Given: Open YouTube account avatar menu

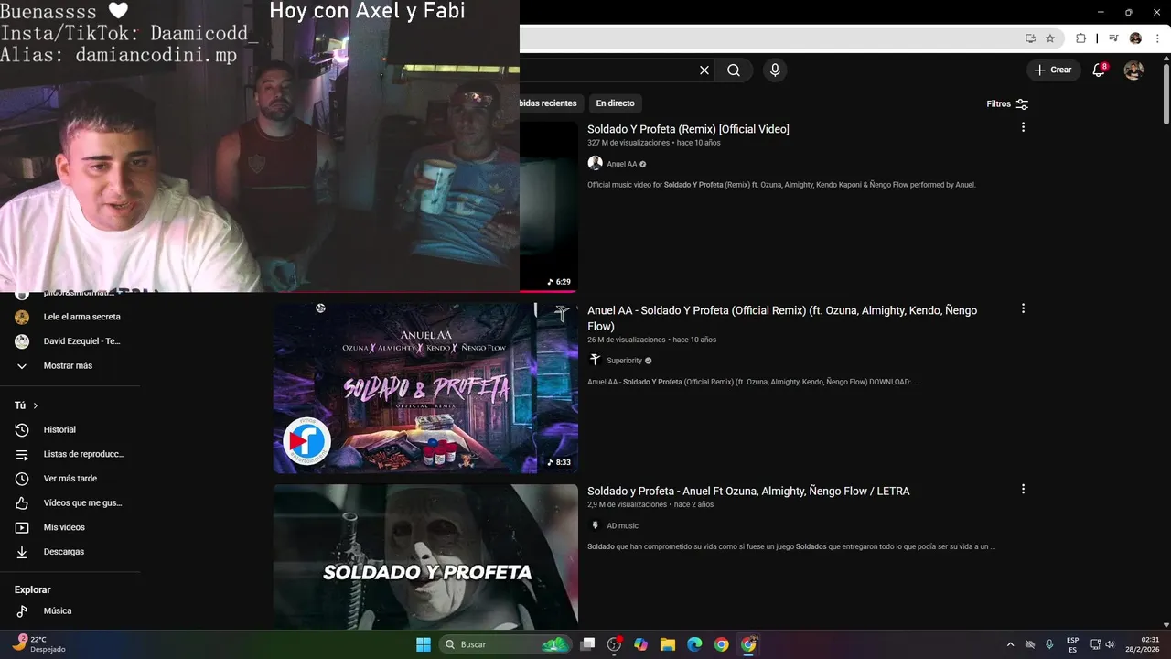Looking at the screenshot, I should (1133, 70).
